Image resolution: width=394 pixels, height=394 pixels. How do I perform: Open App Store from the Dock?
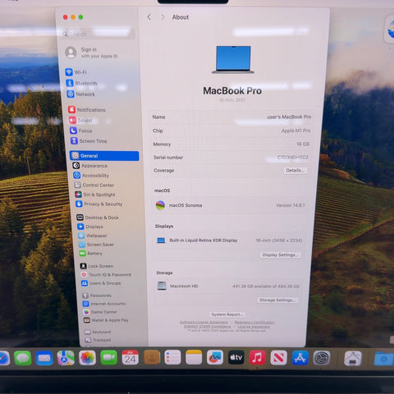[x=300, y=358]
